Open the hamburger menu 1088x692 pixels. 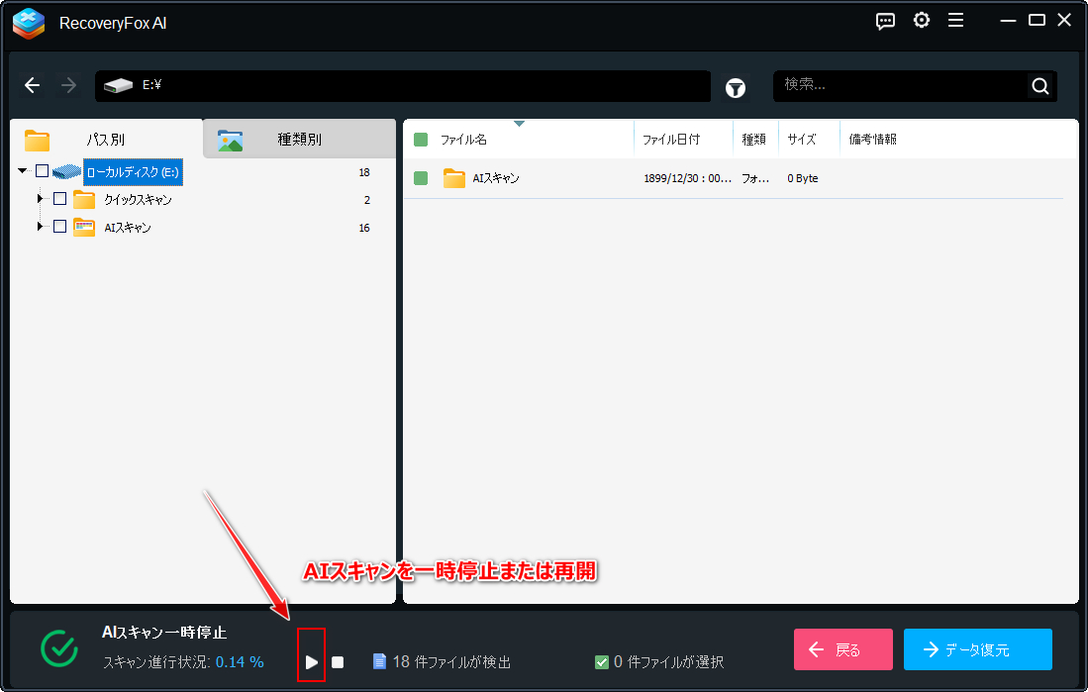(x=956, y=21)
